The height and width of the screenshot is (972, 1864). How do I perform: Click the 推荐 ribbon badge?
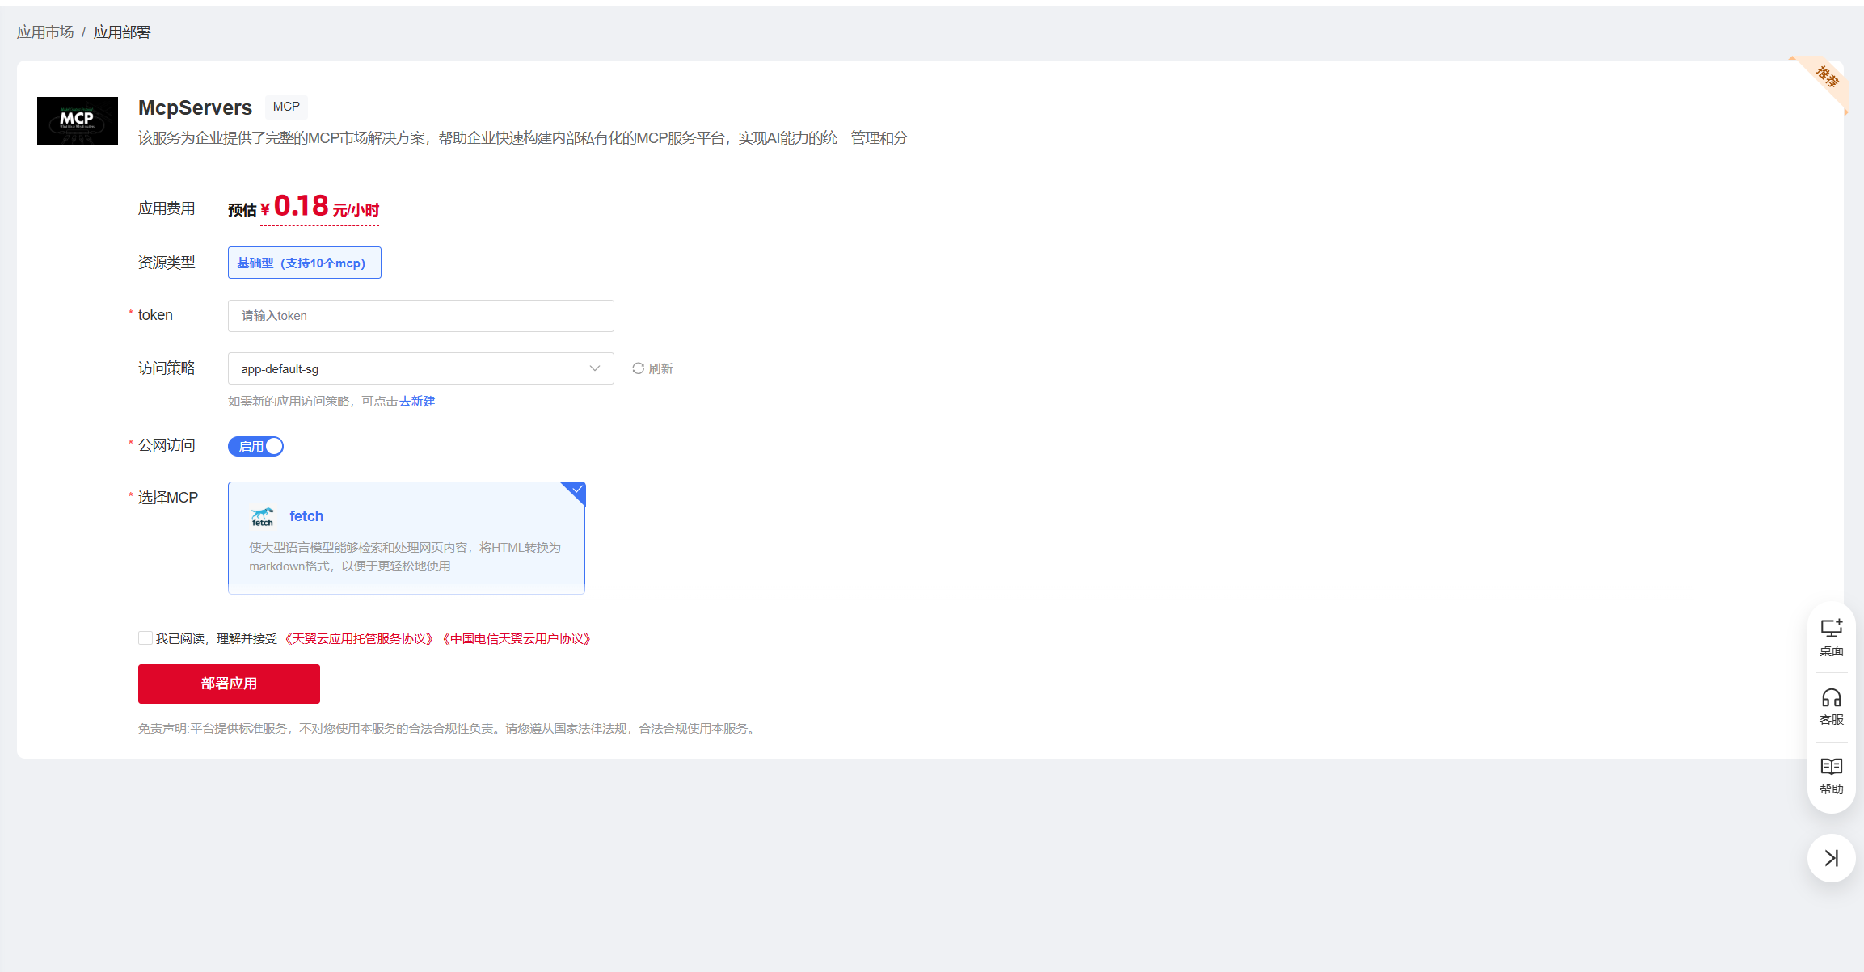(x=1826, y=78)
